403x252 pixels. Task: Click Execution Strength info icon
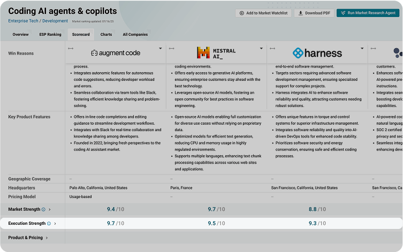49,224
